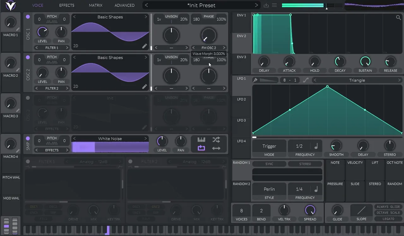Click the Vital logo icon

(x=11, y=5)
